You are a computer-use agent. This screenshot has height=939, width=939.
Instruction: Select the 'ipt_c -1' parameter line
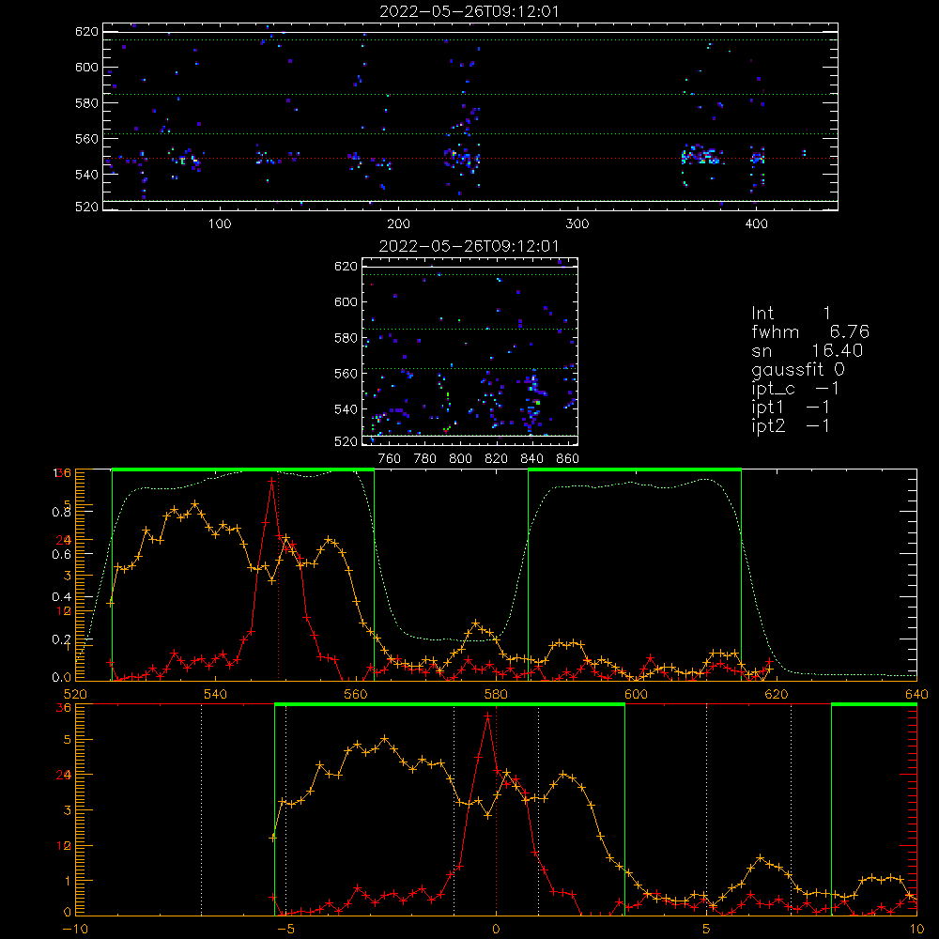pyautogui.click(x=795, y=389)
